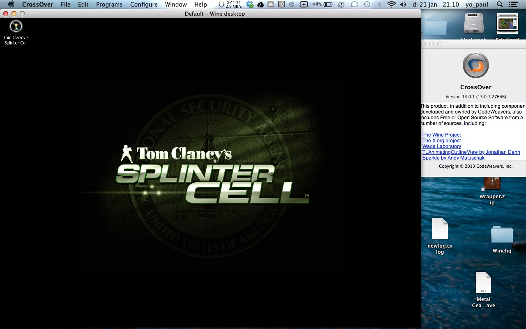Open TLAnimatingOutlineView by Jonathan Dann link
This screenshot has width=526, height=329.
[471, 152]
